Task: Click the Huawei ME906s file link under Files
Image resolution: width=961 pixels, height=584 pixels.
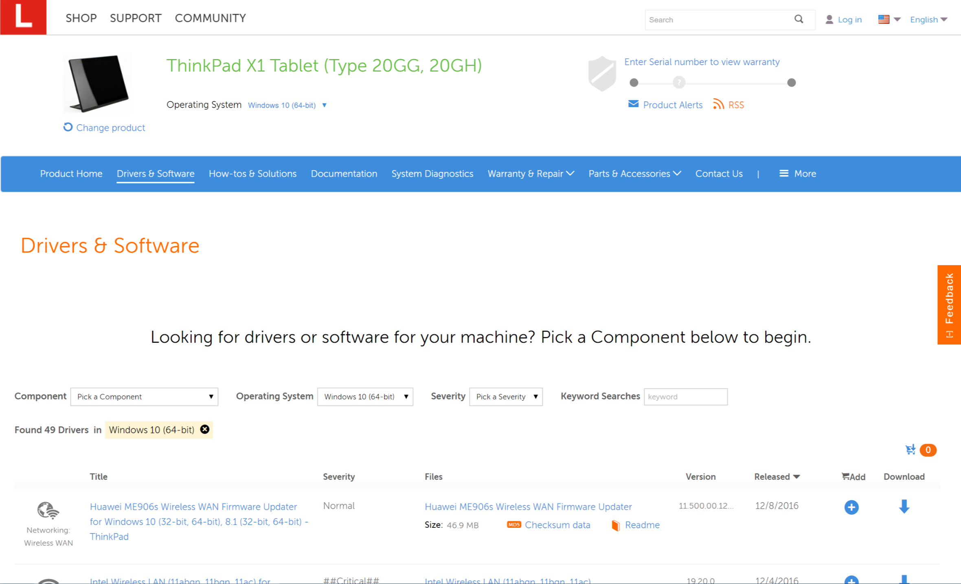Action: pos(528,507)
